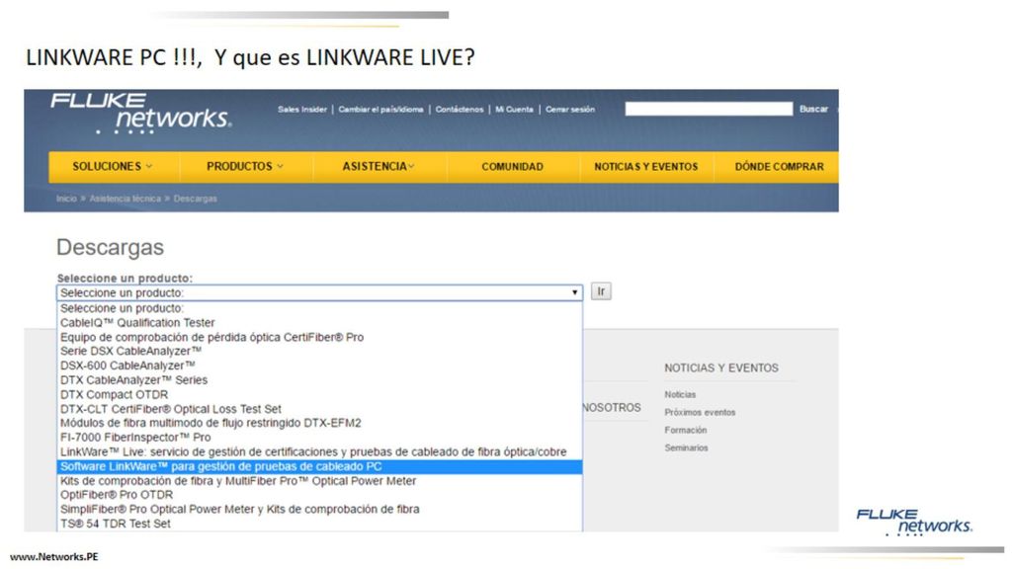Screen dimensions: 1012x569
Task: Select DTX-CLT CertiFiber Optical Loss Test Set
Action: tap(319, 409)
